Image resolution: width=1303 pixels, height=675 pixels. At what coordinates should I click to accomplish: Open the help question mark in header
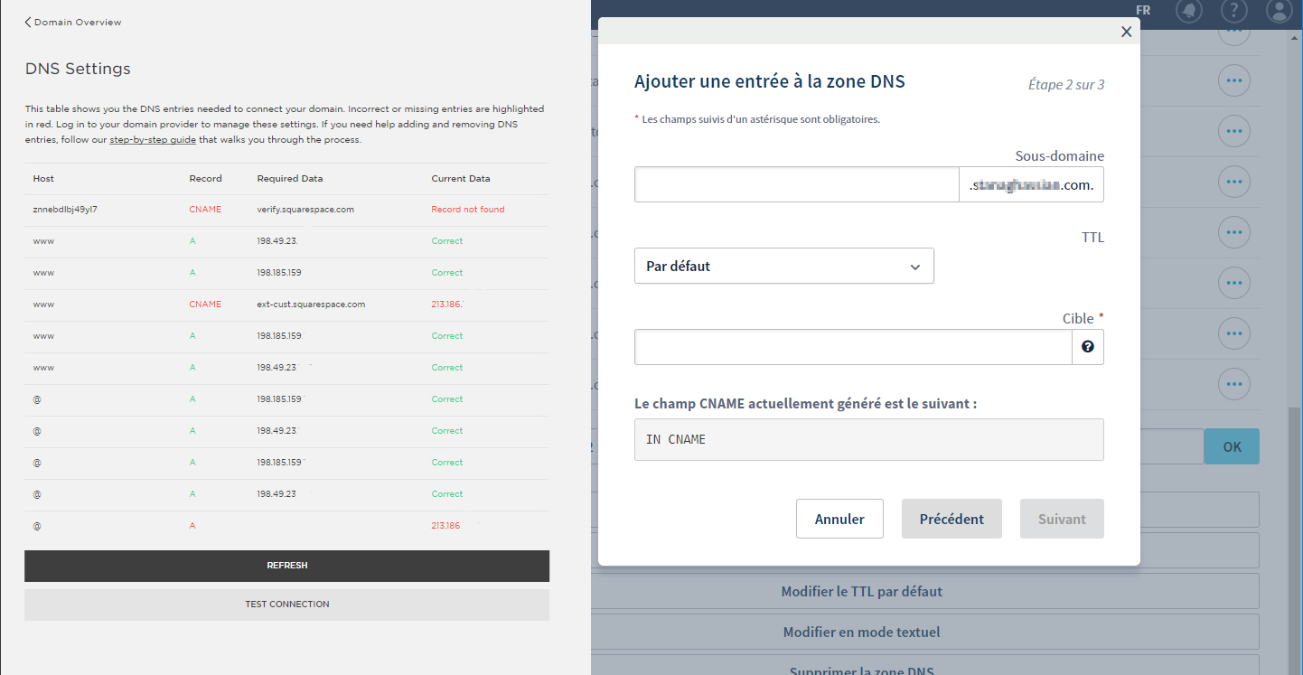pos(1233,11)
